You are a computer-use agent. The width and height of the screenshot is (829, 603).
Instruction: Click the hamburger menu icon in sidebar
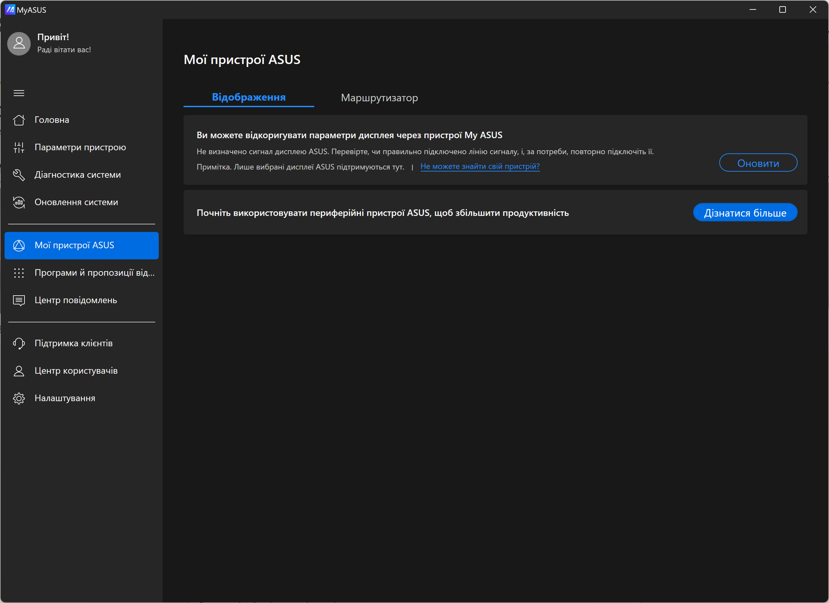19,93
